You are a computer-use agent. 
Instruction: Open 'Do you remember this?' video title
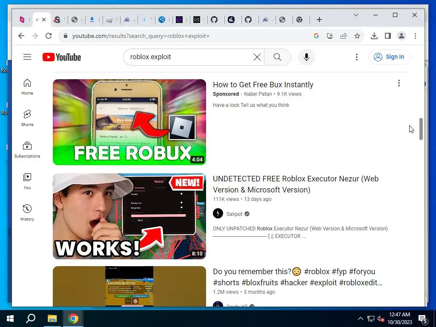(x=298, y=277)
